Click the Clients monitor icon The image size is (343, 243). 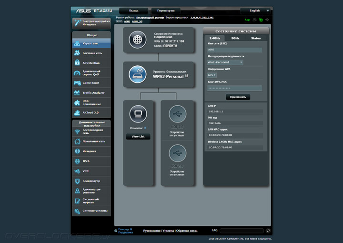[138, 114]
